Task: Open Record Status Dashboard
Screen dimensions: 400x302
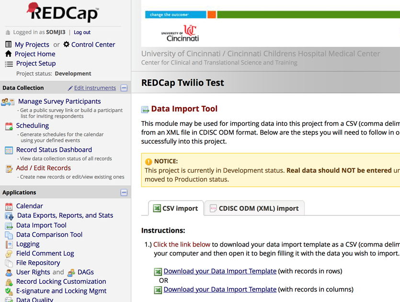Action: (x=54, y=150)
